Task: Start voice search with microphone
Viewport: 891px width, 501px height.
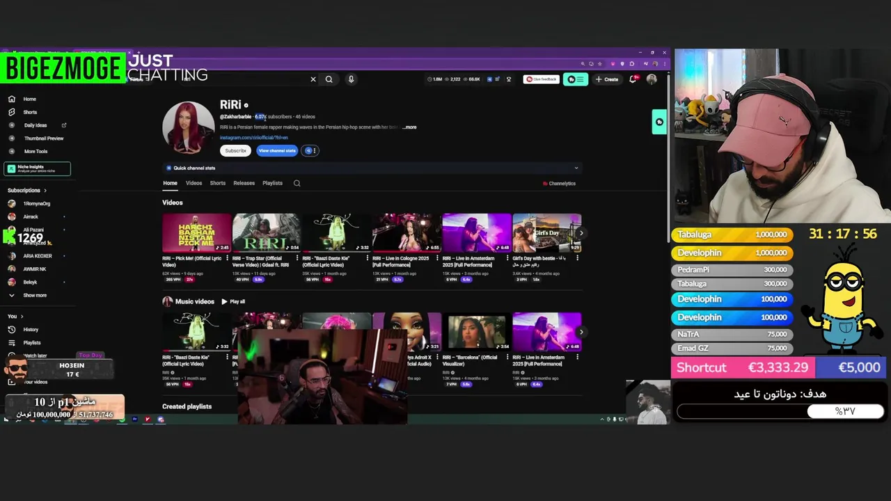Action: pos(351,79)
